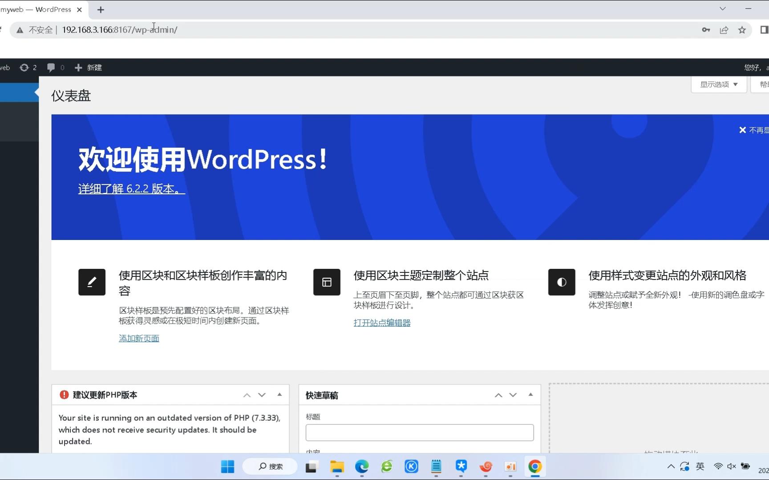Viewport: 769px width, 480px height.
Task: Open the saved passwords key icon
Action: tap(706, 30)
